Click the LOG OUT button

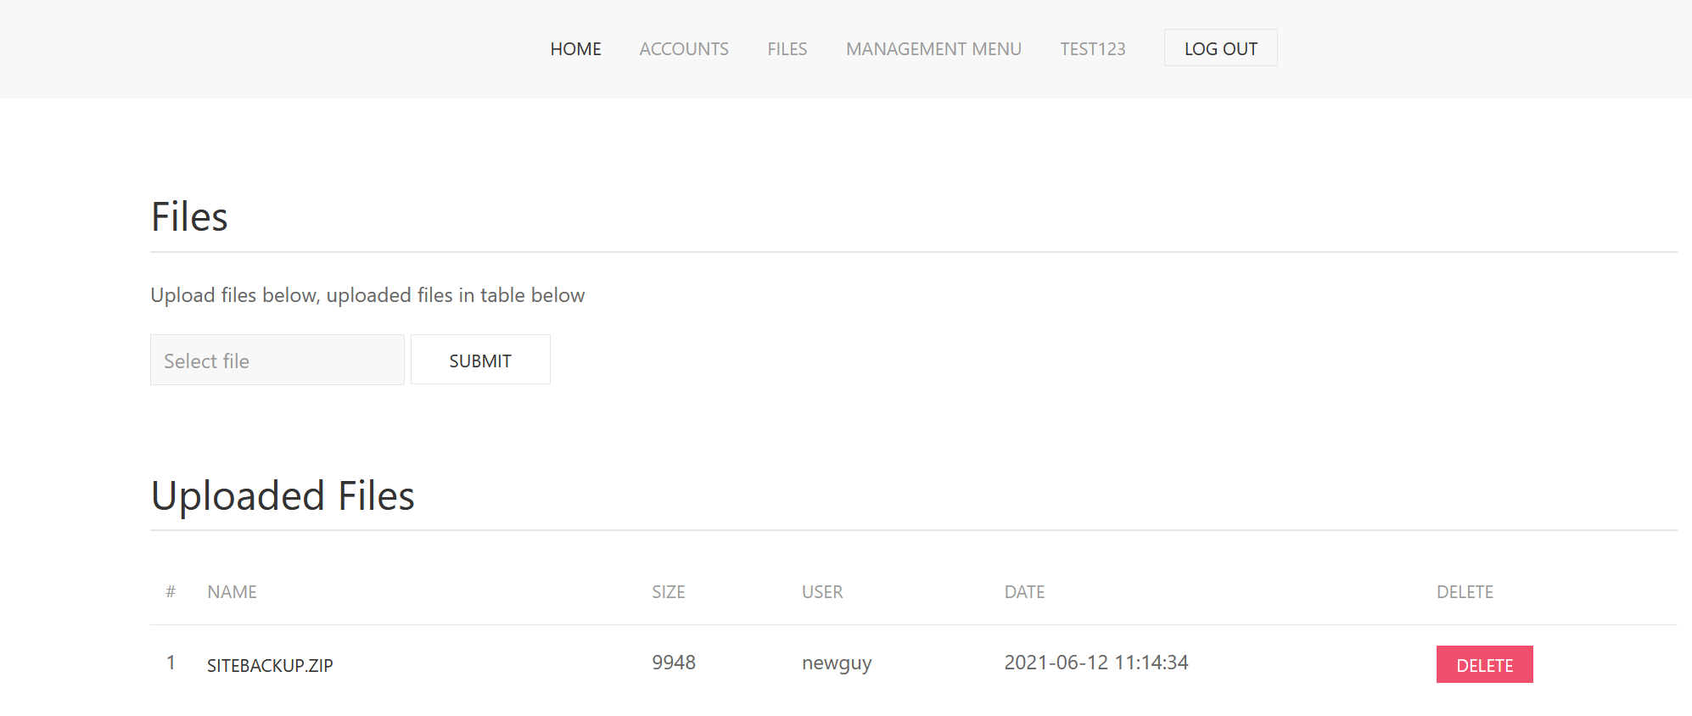[x=1220, y=48]
